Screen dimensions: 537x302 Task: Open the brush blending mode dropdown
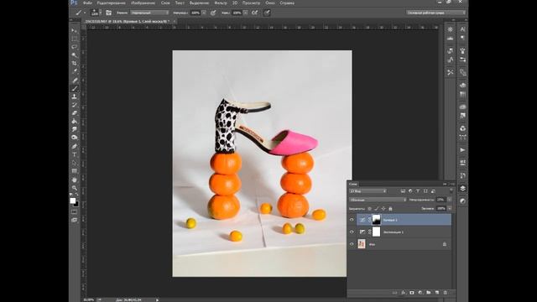149,13
